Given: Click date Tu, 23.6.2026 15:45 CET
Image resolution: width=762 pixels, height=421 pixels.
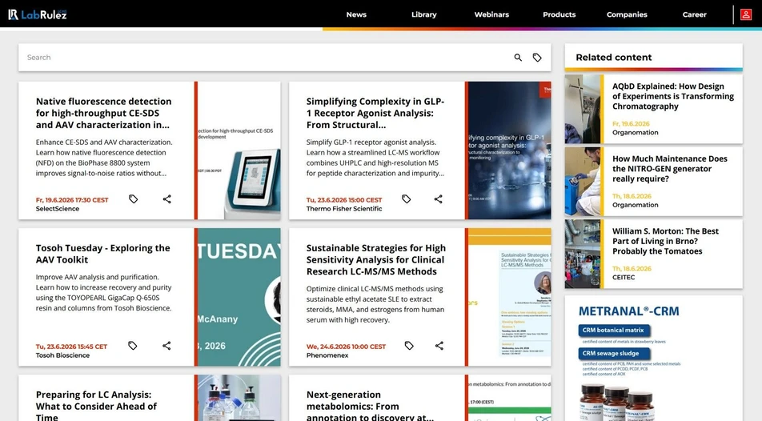Looking at the screenshot, I should (x=71, y=347).
